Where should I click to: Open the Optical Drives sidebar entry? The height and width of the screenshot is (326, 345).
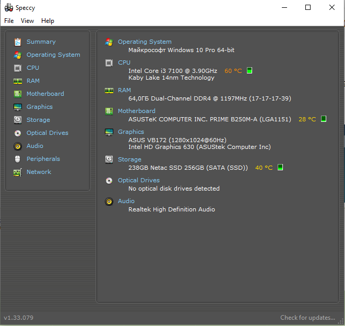pos(47,133)
